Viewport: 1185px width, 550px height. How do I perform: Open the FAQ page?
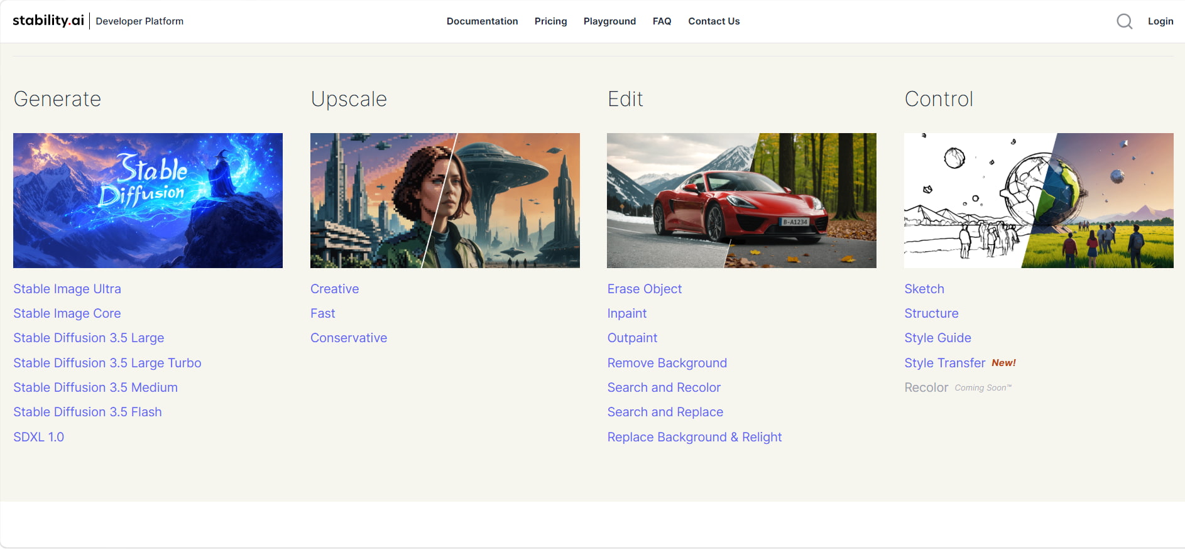click(662, 21)
